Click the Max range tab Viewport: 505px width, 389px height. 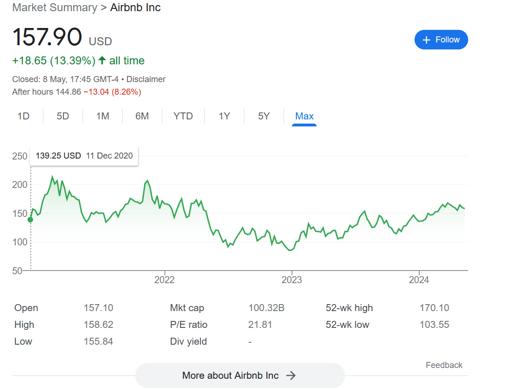(304, 116)
